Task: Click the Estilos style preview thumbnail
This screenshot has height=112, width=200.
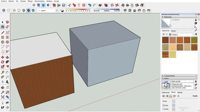Action: click(166, 85)
